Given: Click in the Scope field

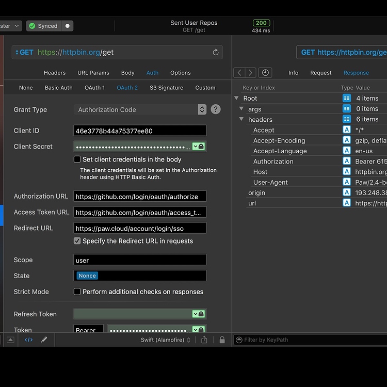Looking at the screenshot, I should [140, 260].
